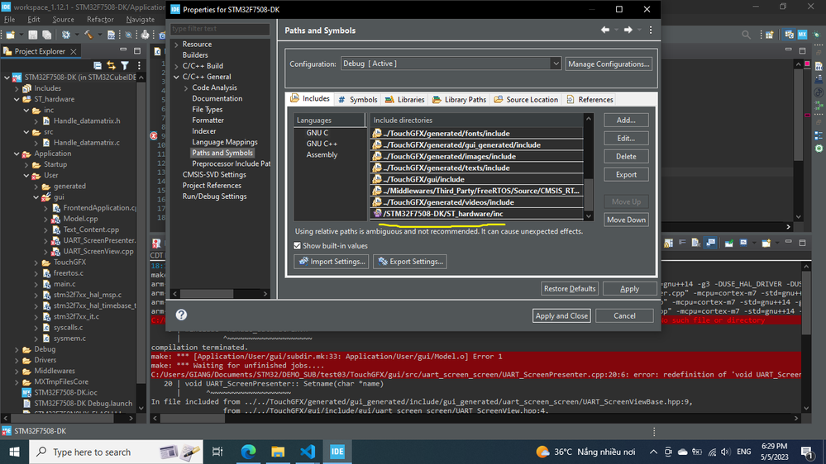Screen dimensions: 826x464
Task: Open the Refactor menu
Action: 100,20
